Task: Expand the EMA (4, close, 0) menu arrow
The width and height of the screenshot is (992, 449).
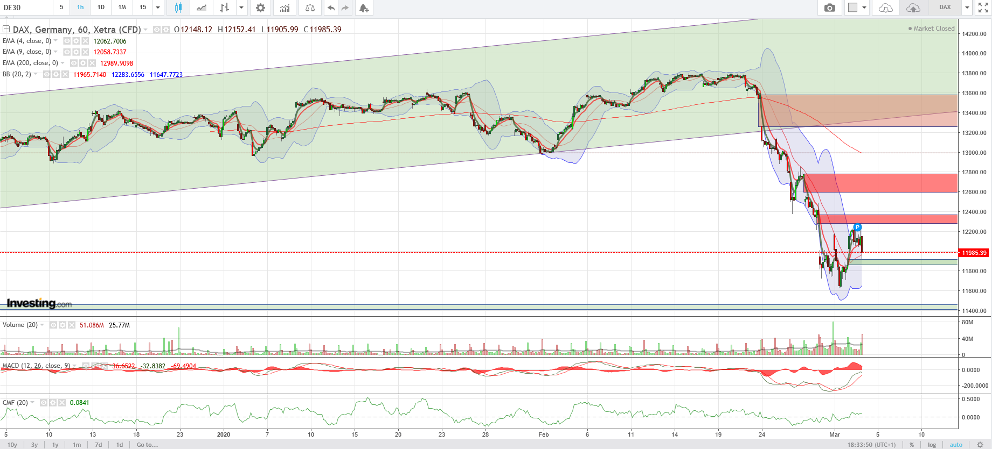Action: [x=56, y=41]
